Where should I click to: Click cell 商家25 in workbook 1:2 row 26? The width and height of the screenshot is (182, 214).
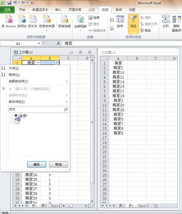coord(31,179)
